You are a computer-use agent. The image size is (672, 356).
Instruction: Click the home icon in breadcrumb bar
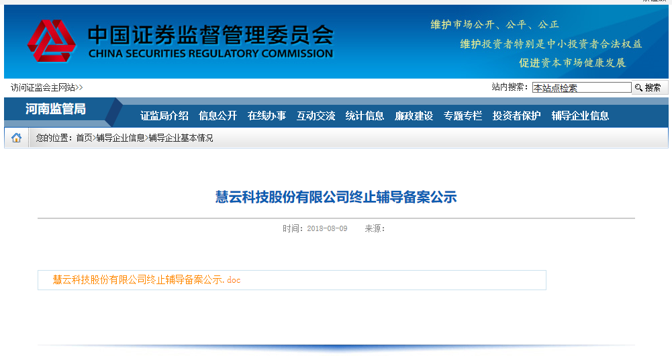coord(16,138)
